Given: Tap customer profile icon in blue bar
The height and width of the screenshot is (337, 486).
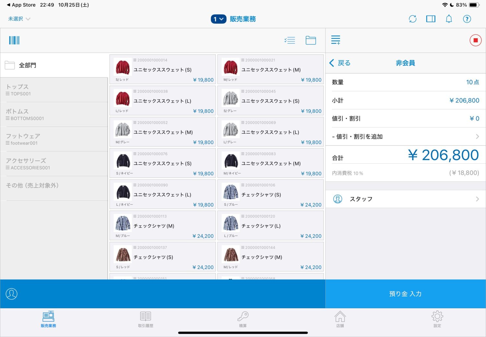Looking at the screenshot, I should pyautogui.click(x=12, y=294).
